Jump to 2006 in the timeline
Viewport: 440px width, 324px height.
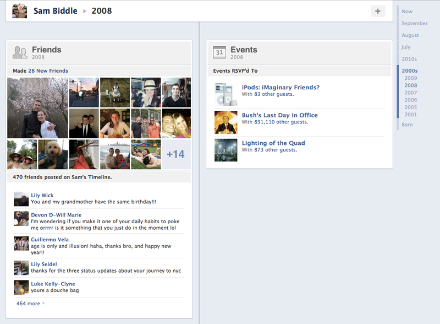pos(410,100)
